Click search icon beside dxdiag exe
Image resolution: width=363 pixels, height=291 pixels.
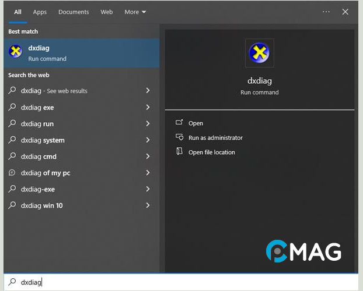(x=12, y=107)
